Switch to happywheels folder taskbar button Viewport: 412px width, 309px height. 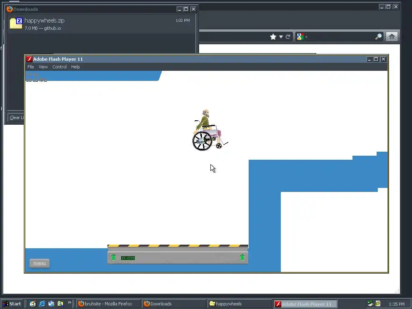[239, 304]
